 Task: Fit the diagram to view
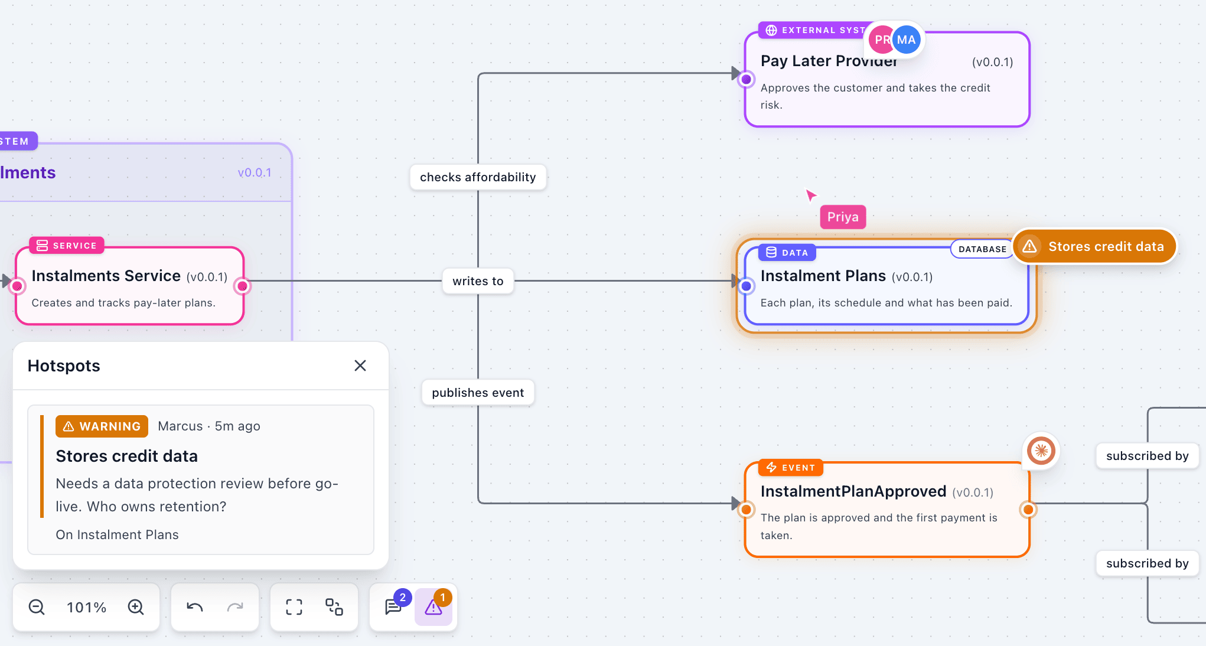coord(294,607)
